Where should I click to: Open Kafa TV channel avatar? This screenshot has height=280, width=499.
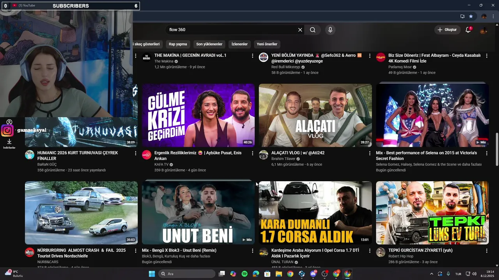pos(147,155)
